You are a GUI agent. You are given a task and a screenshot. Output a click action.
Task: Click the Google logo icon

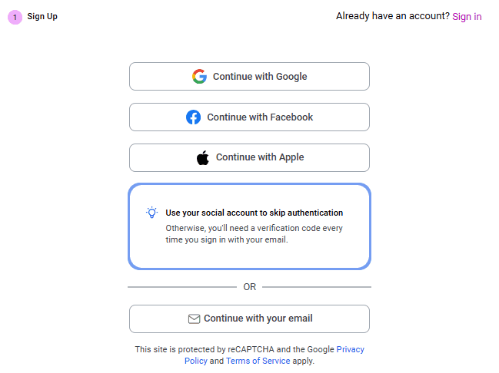[x=199, y=77]
